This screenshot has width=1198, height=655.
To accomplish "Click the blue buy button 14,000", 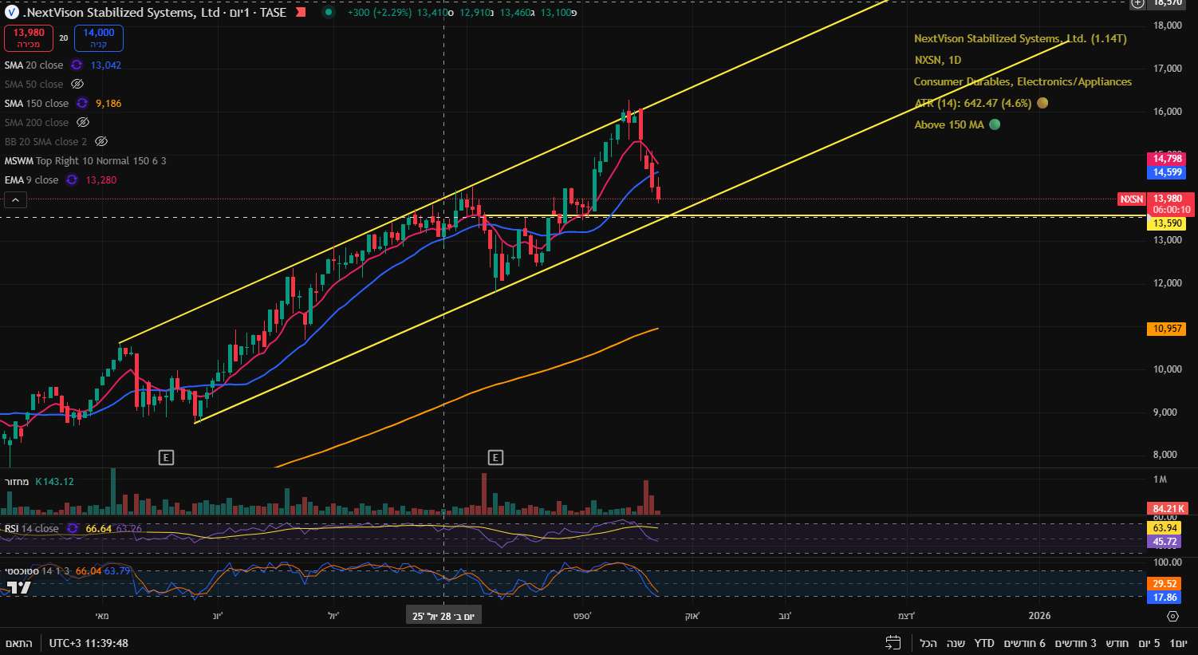I will click(99, 37).
